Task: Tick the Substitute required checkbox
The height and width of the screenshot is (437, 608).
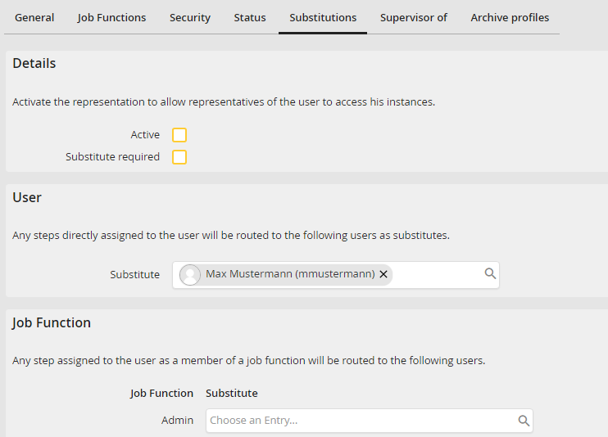Action: [179, 157]
